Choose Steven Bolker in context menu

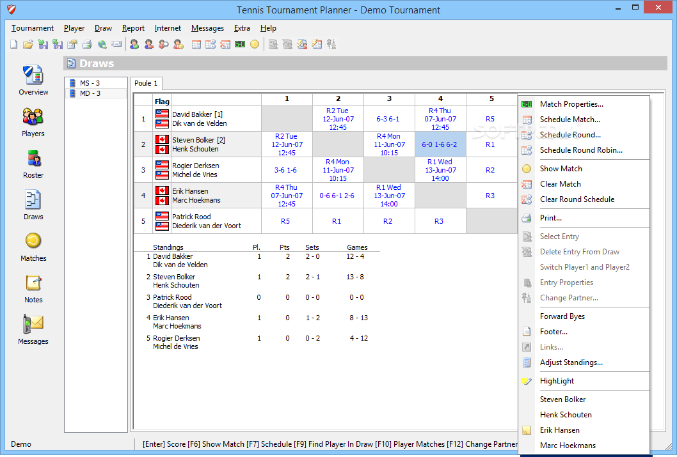pos(584,399)
